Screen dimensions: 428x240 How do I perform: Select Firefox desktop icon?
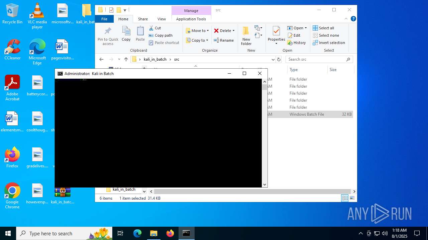click(x=12, y=158)
